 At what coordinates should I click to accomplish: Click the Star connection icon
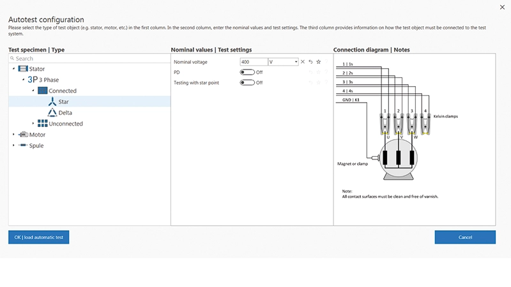click(x=52, y=101)
